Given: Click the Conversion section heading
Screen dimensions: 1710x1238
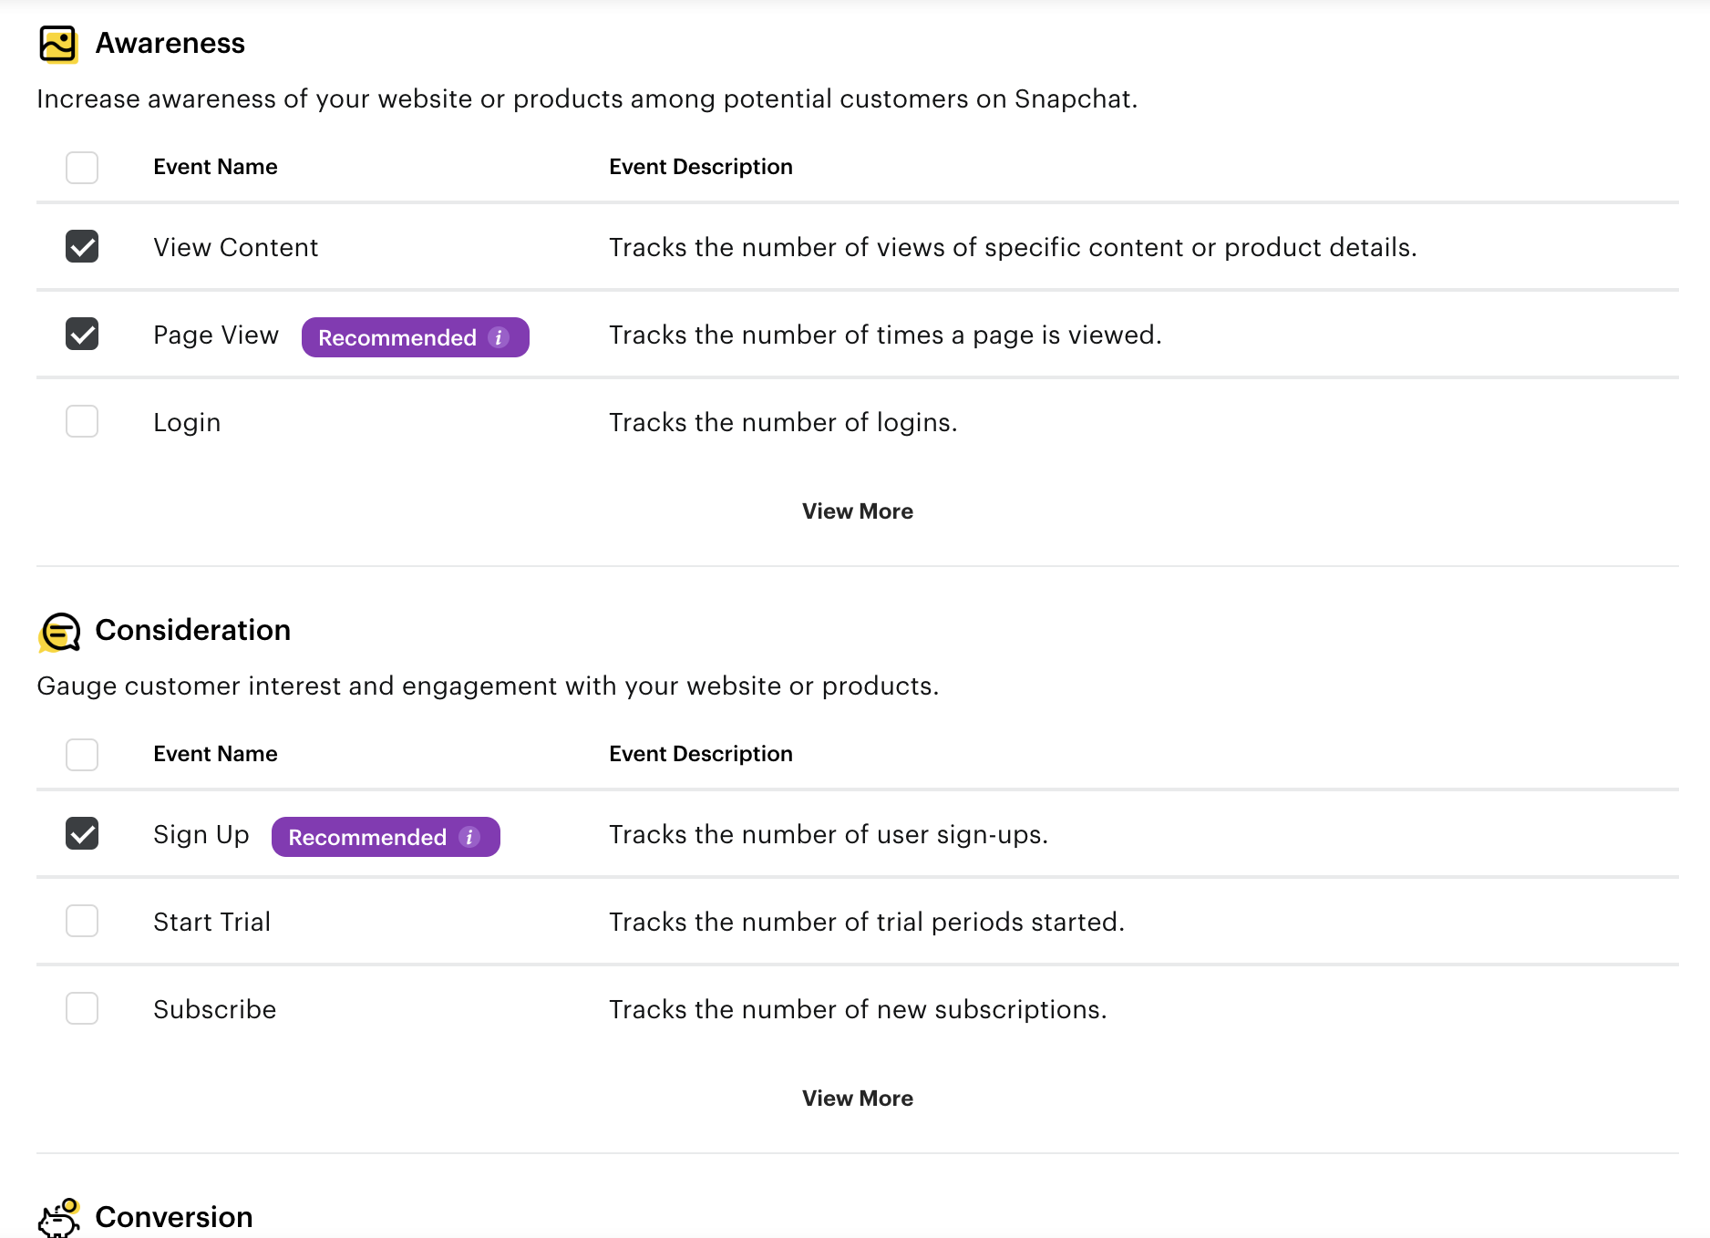Looking at the screenshot, I should coord(174,1216).
